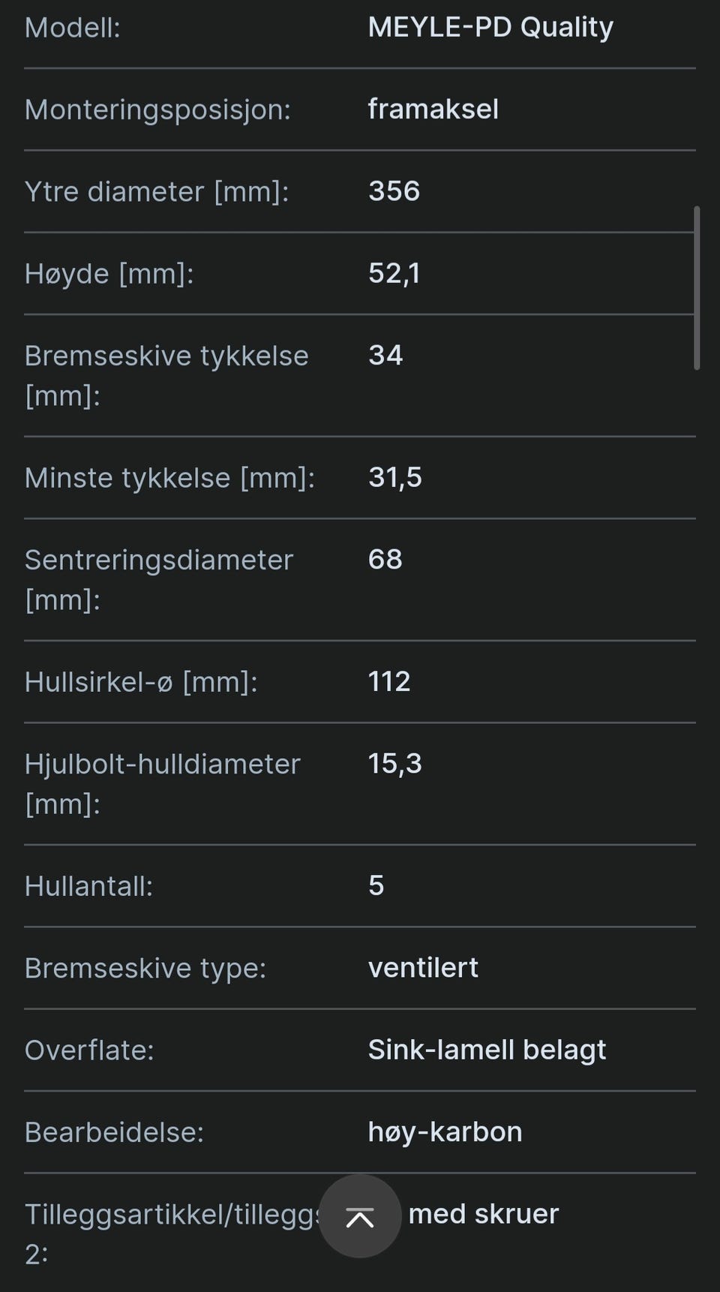Click the Sink-lamell belagt surface value
The height and width of the screenshot is (1292, 720).
tap(487, 1050)
